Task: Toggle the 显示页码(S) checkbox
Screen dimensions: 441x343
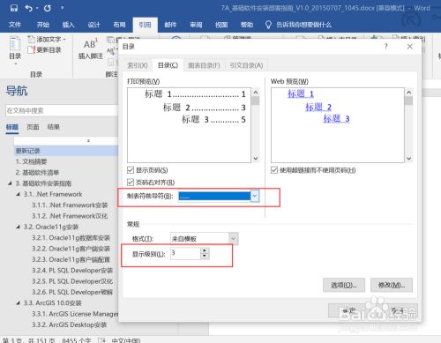Action: (x=131, y=170)
